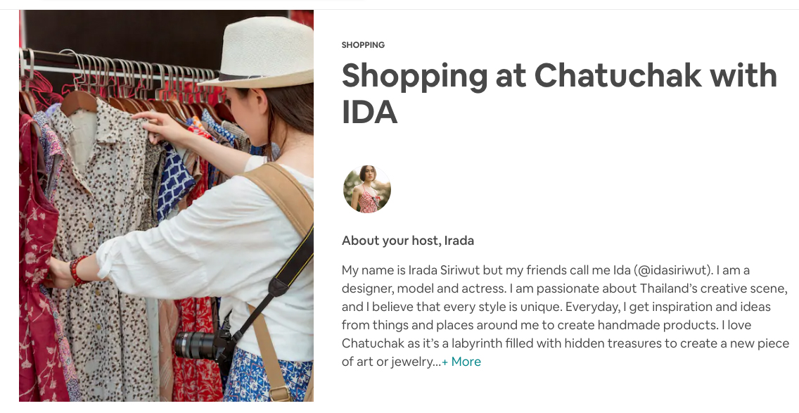Viewport: 799px width, 413px height.
Task: Select the SHOPPING category label
Action: coord(364,45)
